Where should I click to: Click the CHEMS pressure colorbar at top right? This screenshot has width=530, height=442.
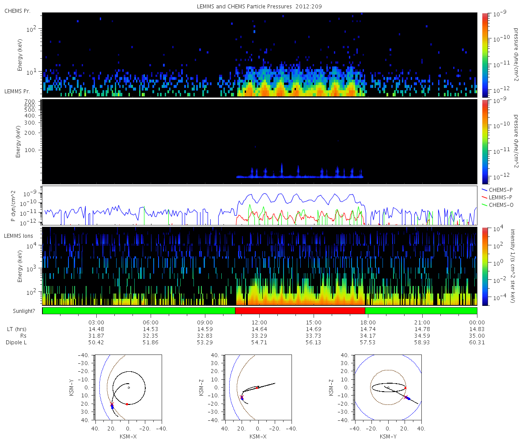pos(485,55)
